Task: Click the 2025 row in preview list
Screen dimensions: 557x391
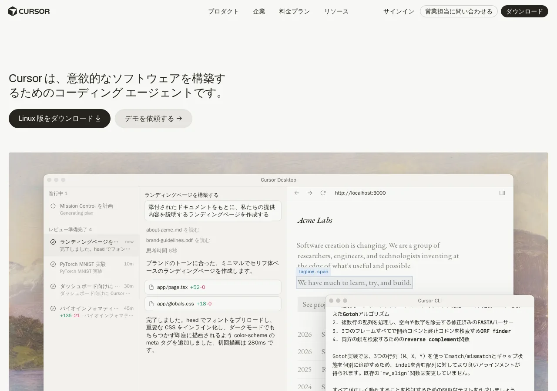Action: tap(312, 369)
